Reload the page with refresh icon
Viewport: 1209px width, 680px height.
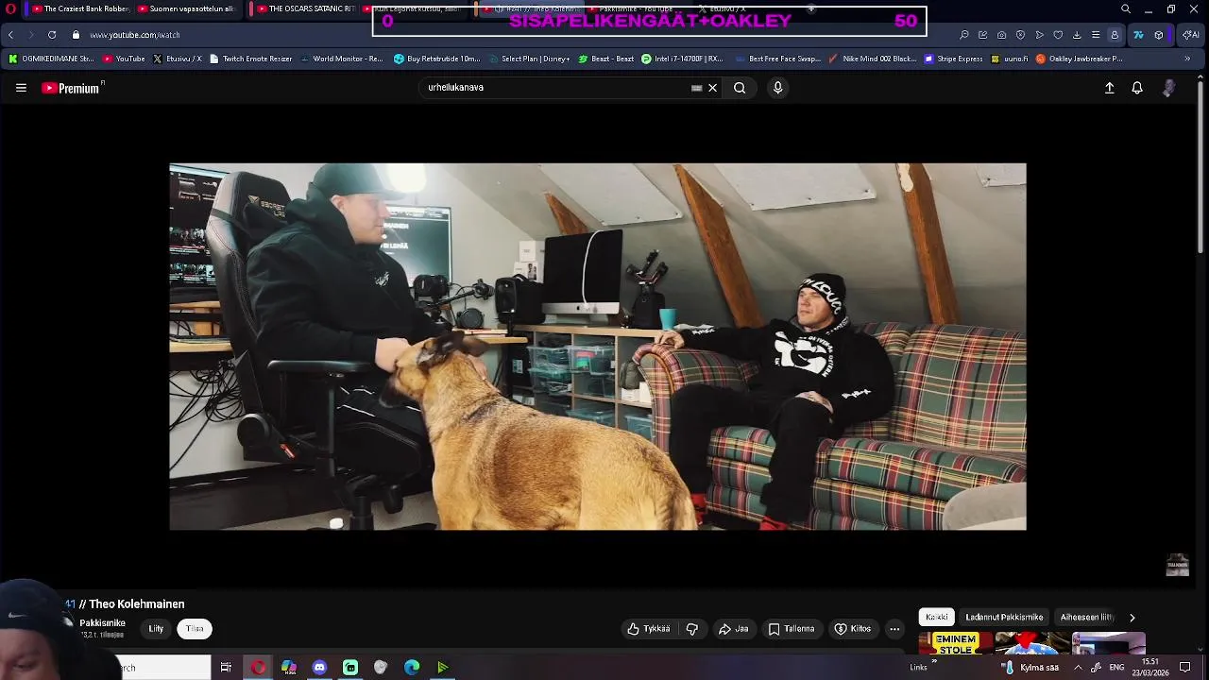(52, 35)
